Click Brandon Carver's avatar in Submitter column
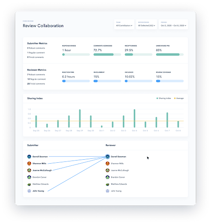211x224 pixels. click(29, 177)
